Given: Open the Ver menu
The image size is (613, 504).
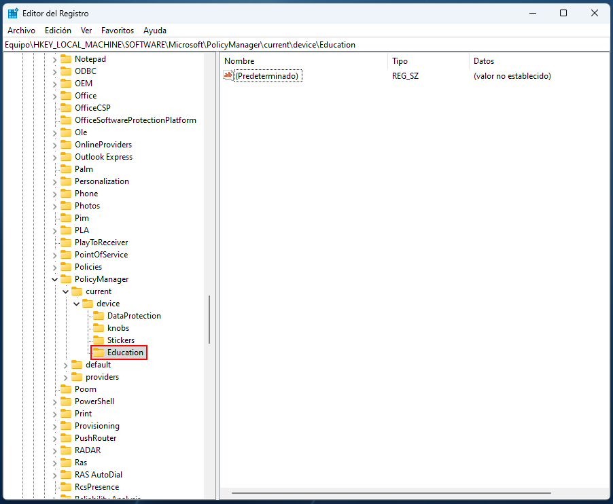Looking at the screenshot, I should tap(86, 31).
